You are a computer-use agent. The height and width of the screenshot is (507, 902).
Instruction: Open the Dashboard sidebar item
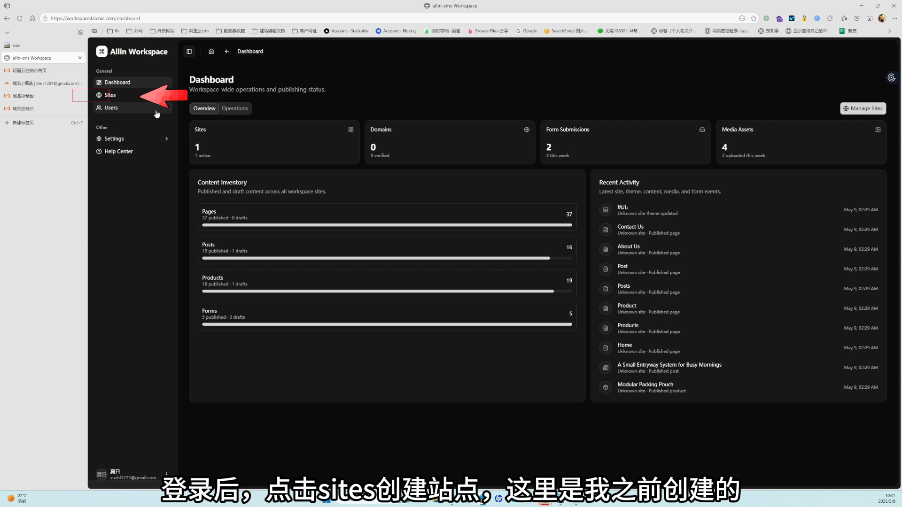pos(133,82)
